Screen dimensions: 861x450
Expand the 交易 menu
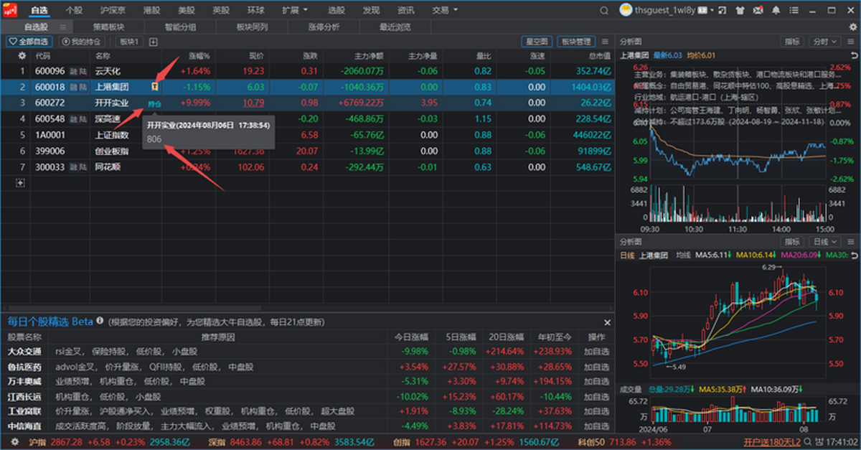445,11
